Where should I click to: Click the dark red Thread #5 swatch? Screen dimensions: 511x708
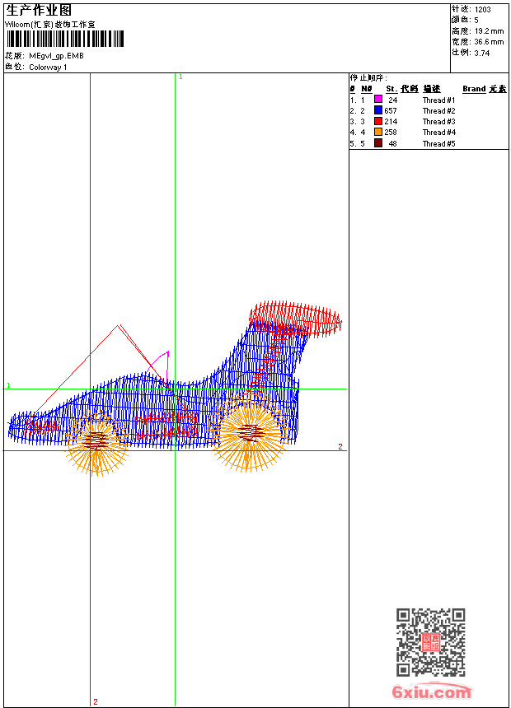[x=378, y=143]
